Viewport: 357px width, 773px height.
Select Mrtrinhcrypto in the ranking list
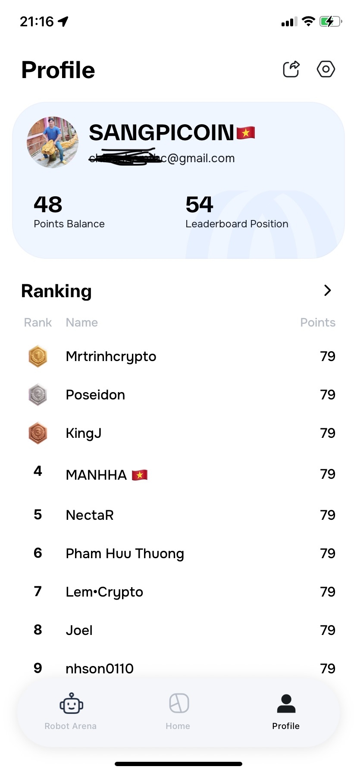[x=111, y=357]
